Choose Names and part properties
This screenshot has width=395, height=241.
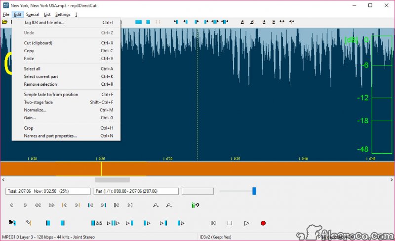click(x=66, y=136)
